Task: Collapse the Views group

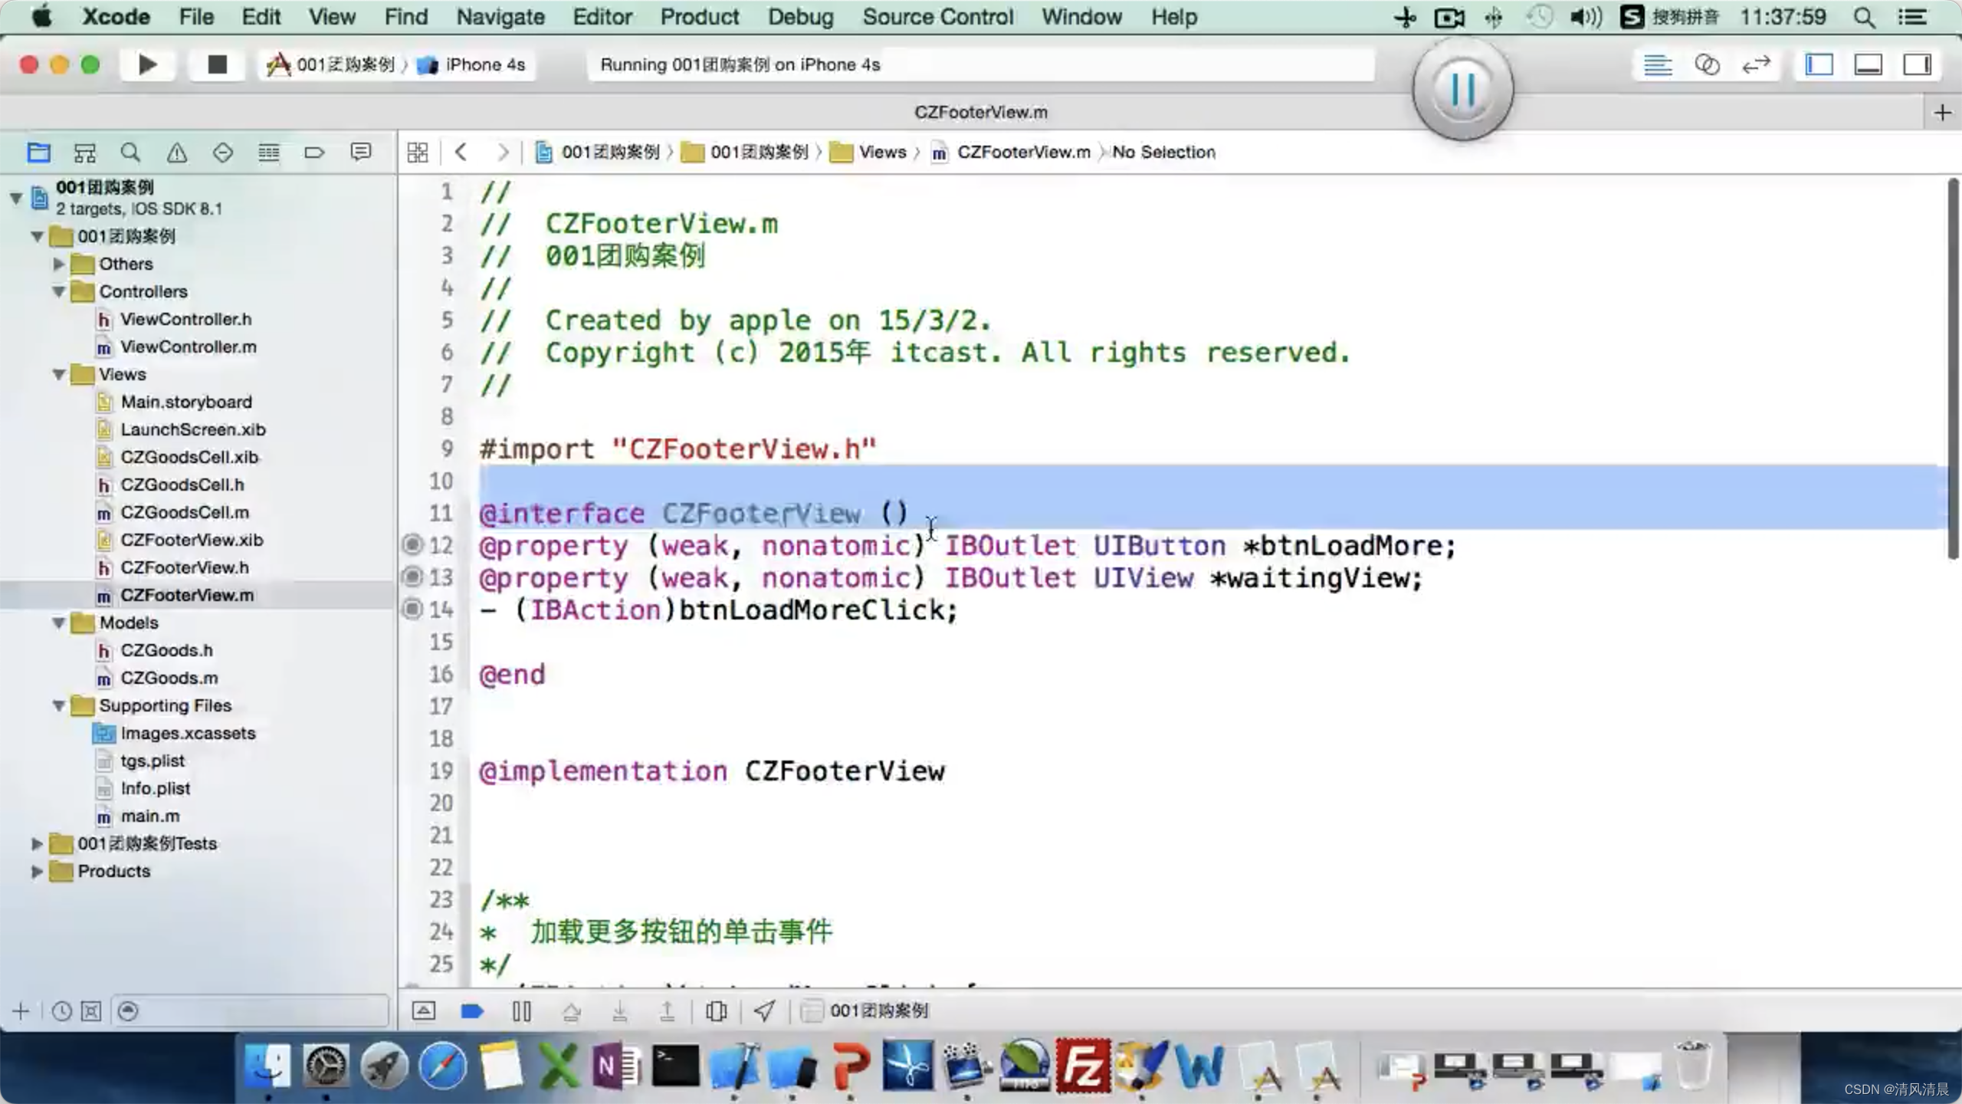Action: (x=58, y=374)
